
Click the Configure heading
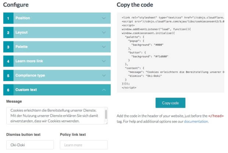[x=16, y=5]
